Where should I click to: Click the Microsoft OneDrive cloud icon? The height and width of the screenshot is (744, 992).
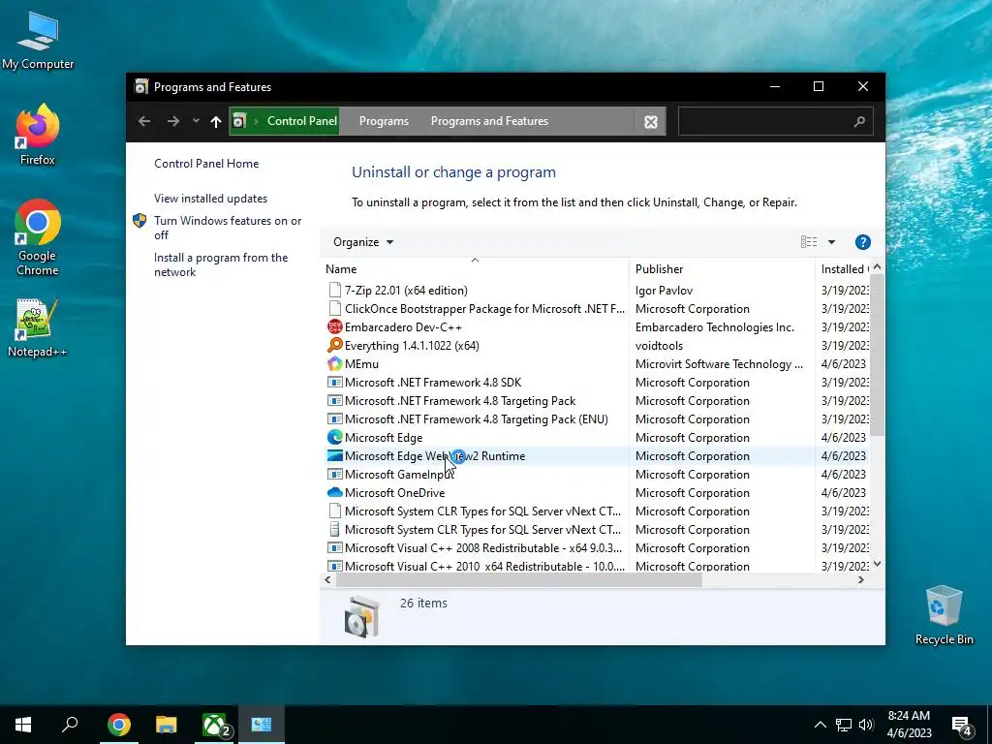click(x=334, y=492)
